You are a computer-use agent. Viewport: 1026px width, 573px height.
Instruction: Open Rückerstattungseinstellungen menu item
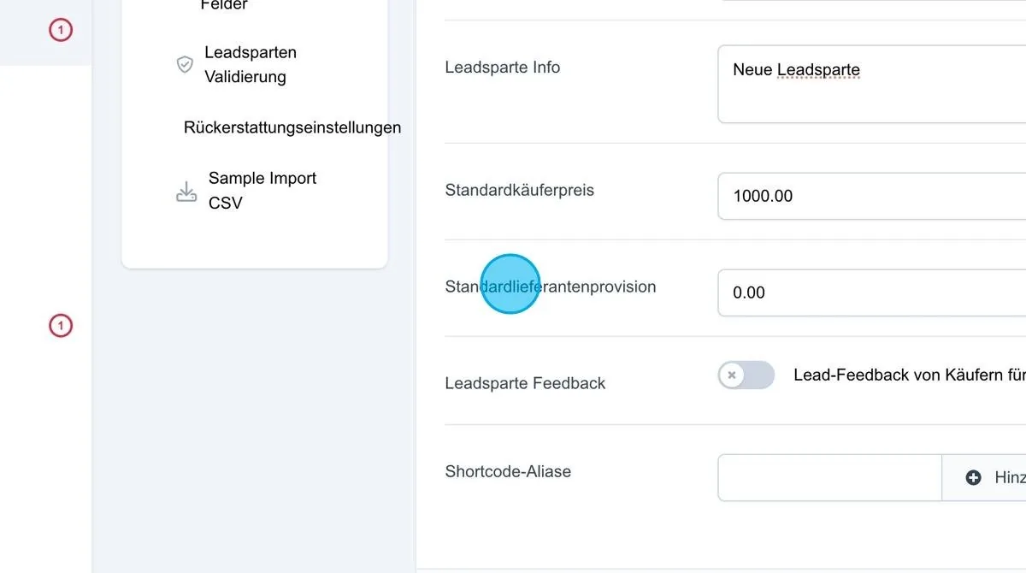click(292, 127)
